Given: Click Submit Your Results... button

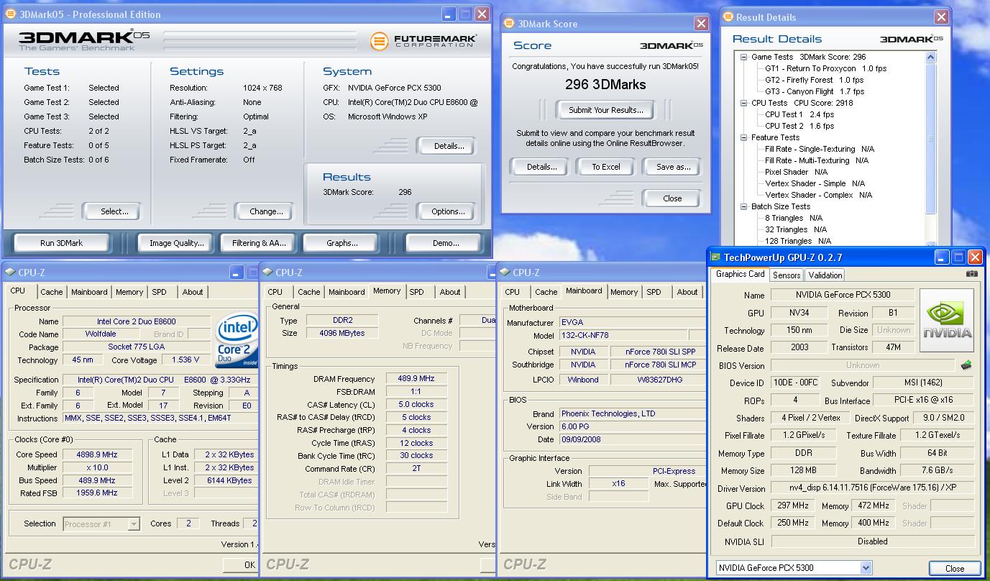Looking at the screenshot, I should 605,110.
